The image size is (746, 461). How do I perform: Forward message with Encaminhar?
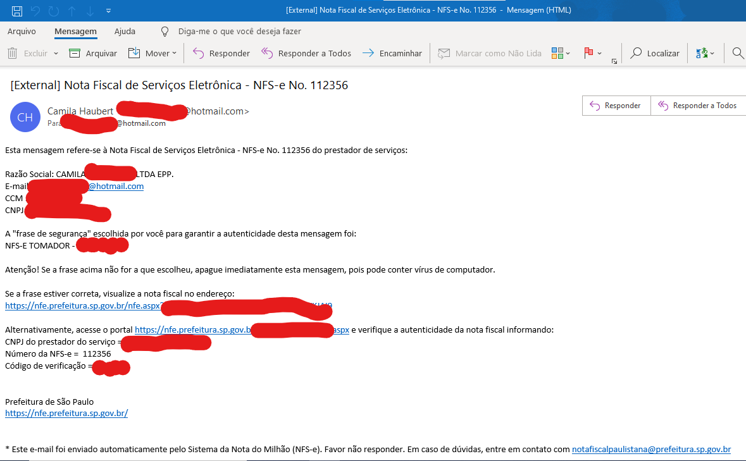pos(392,53)
